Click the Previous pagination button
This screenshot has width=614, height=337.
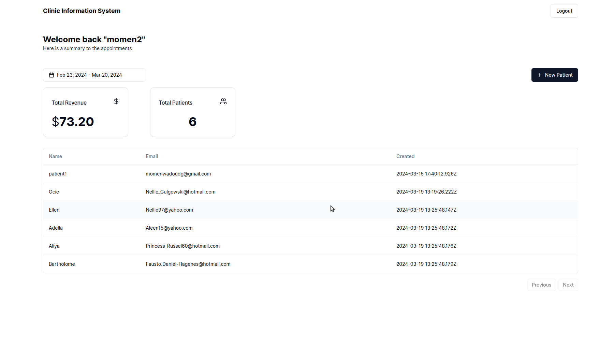tap(541, 285)
